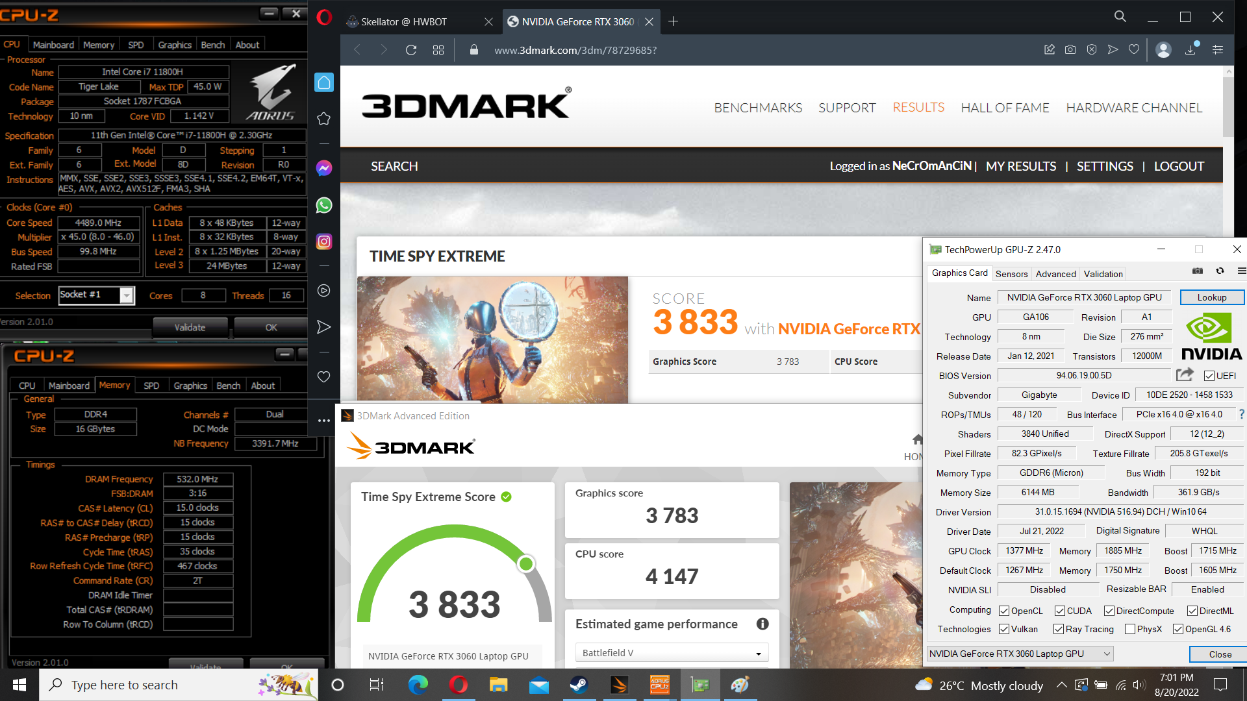Open GPU selector dropdown at GPU-Z bottom
The image size is (1247, 701).
tap(1020, 654)
